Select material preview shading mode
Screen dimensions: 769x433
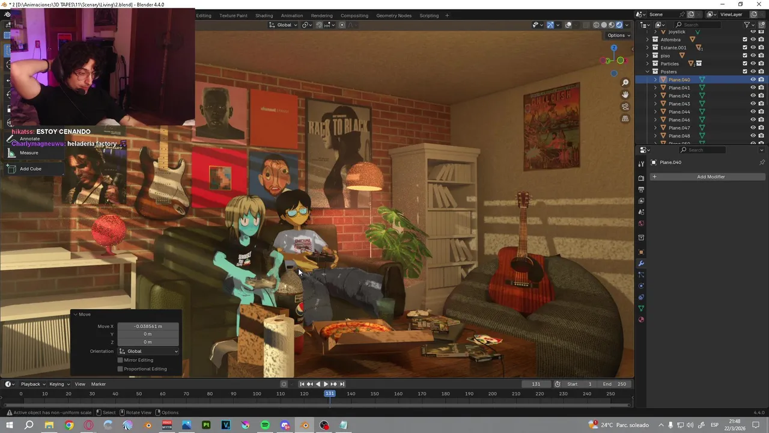(612, 25)
